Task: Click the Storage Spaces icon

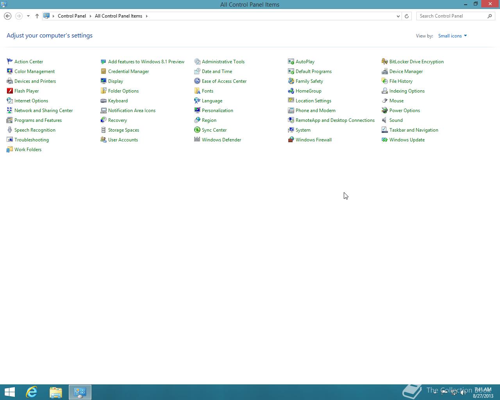Action: pyautogui.click(x=104, y=130)
